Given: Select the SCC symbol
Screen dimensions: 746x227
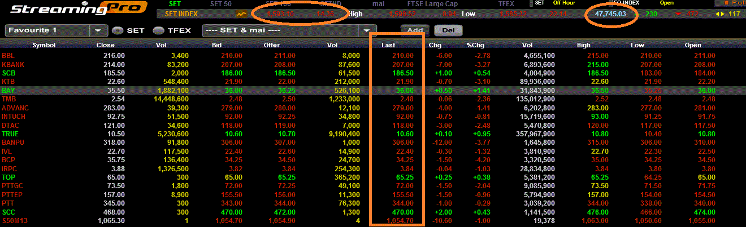Looking at the screenshot, I should click(8, 212).
